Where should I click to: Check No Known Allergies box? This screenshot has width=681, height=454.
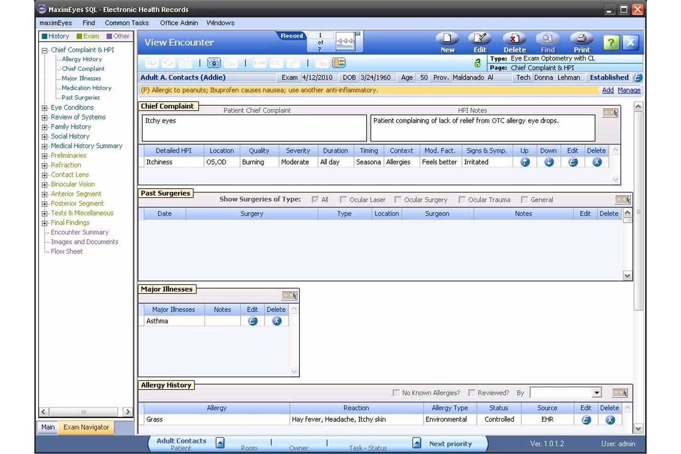[396, 393]
